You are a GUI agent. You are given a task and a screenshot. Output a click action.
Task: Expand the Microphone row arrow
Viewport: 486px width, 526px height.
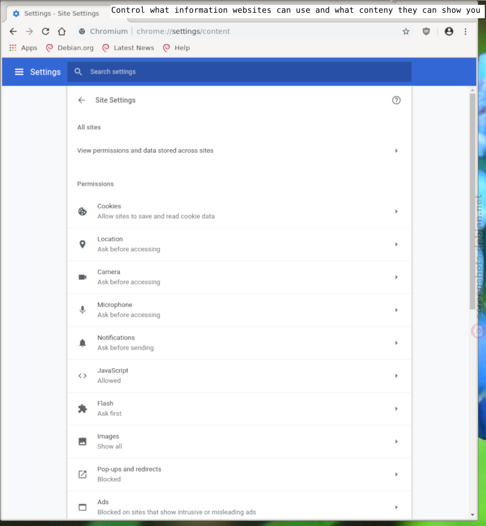pos(396,310)
